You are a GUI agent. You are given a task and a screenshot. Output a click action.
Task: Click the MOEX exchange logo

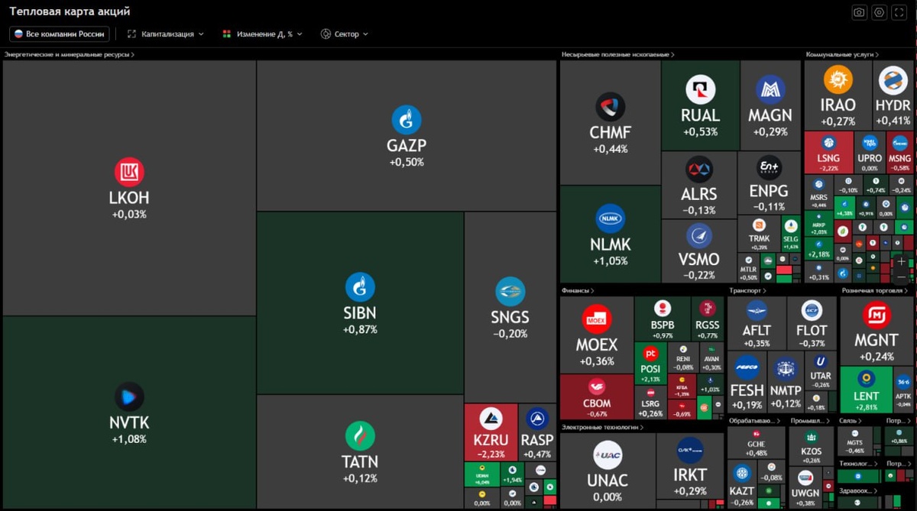[596, 319]
